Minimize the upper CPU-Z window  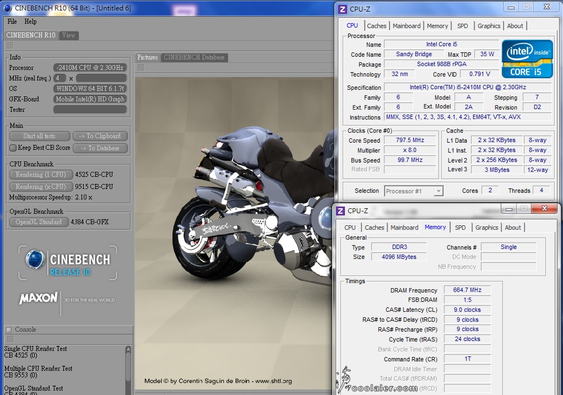tap(511, 7)
